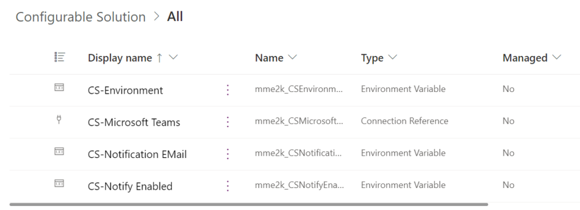This screenshot has width=580, height=210.
Task: Click the horizontal scrollbar below the list
Action: [249, 204]
